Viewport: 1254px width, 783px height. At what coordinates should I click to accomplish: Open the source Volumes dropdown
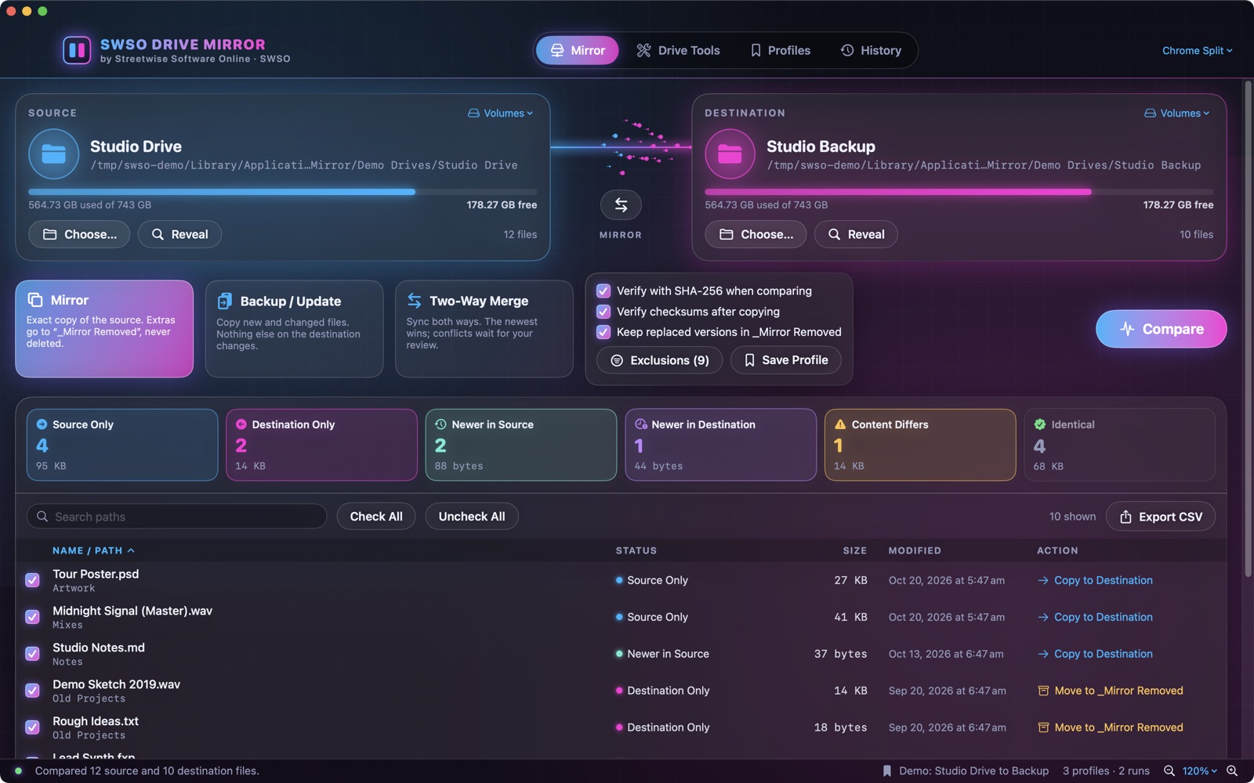coord(501,114)
